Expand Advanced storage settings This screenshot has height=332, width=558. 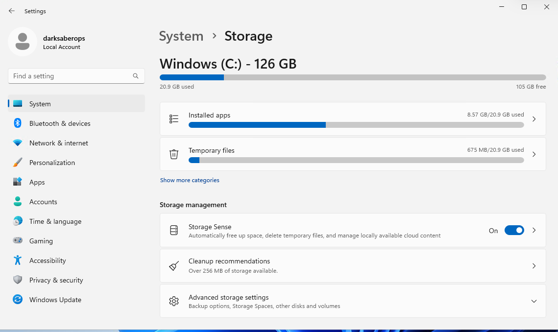tap(534, 301)
